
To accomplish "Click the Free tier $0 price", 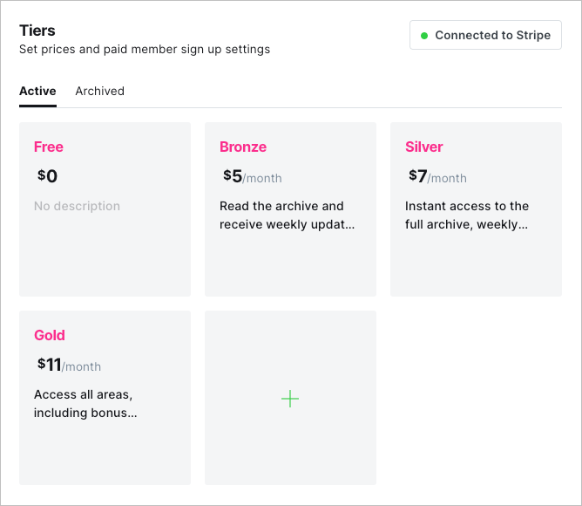I will pyautogui.click(x=48, y=177).
